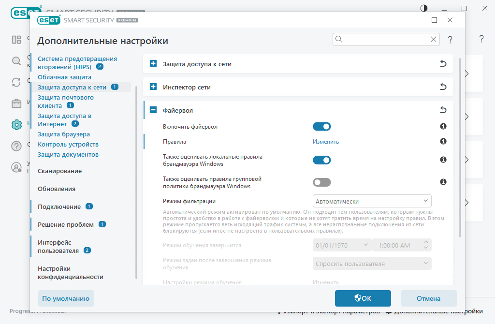Open 'Контроль устройств' settings
Viewport: 495px width, 324px height.
click(68, 144)
